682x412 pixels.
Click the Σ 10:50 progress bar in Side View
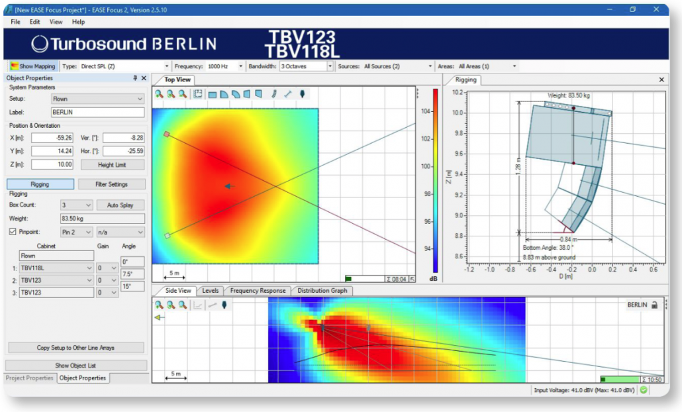[x=620, y=380]
